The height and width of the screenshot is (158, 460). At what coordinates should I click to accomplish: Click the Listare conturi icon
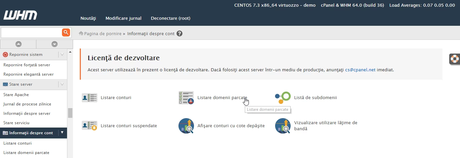89,98
